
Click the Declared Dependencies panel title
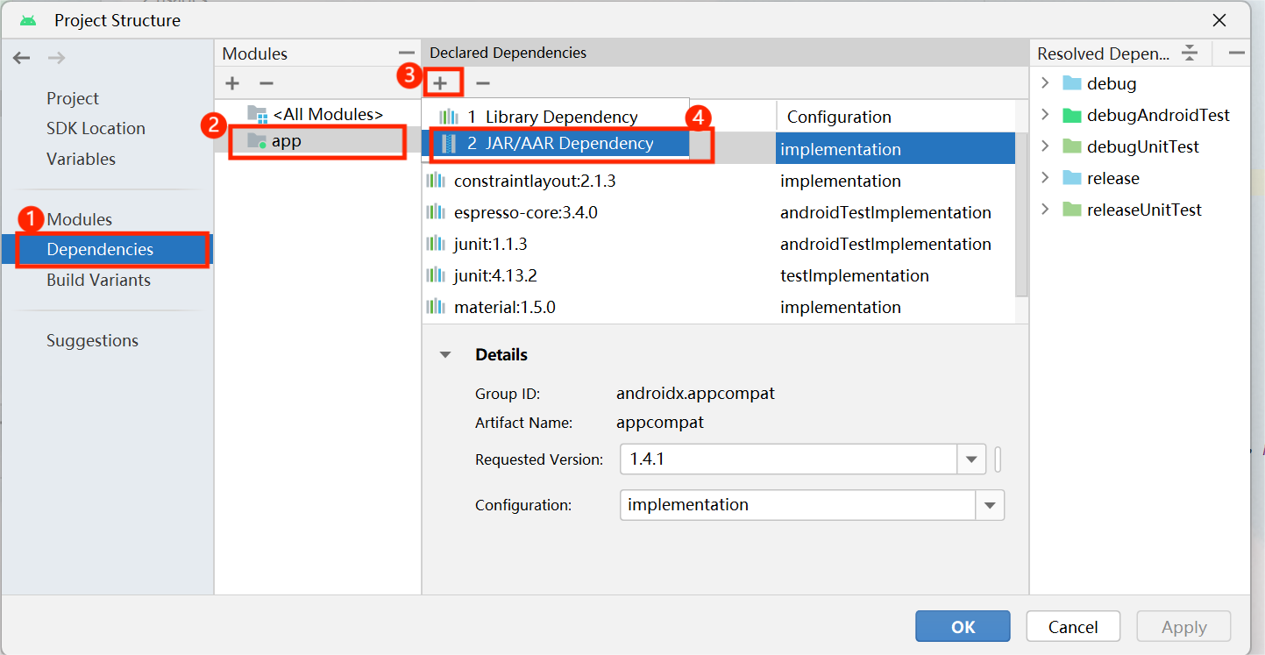[508, 53]
